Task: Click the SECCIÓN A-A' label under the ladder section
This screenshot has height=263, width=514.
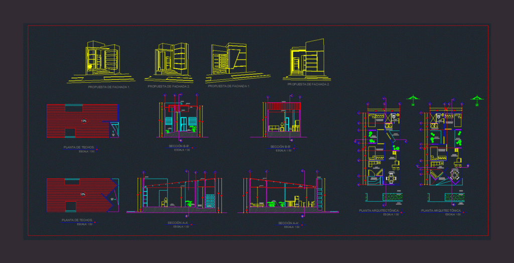Action: pyautogui.click(x=177, y=223)
